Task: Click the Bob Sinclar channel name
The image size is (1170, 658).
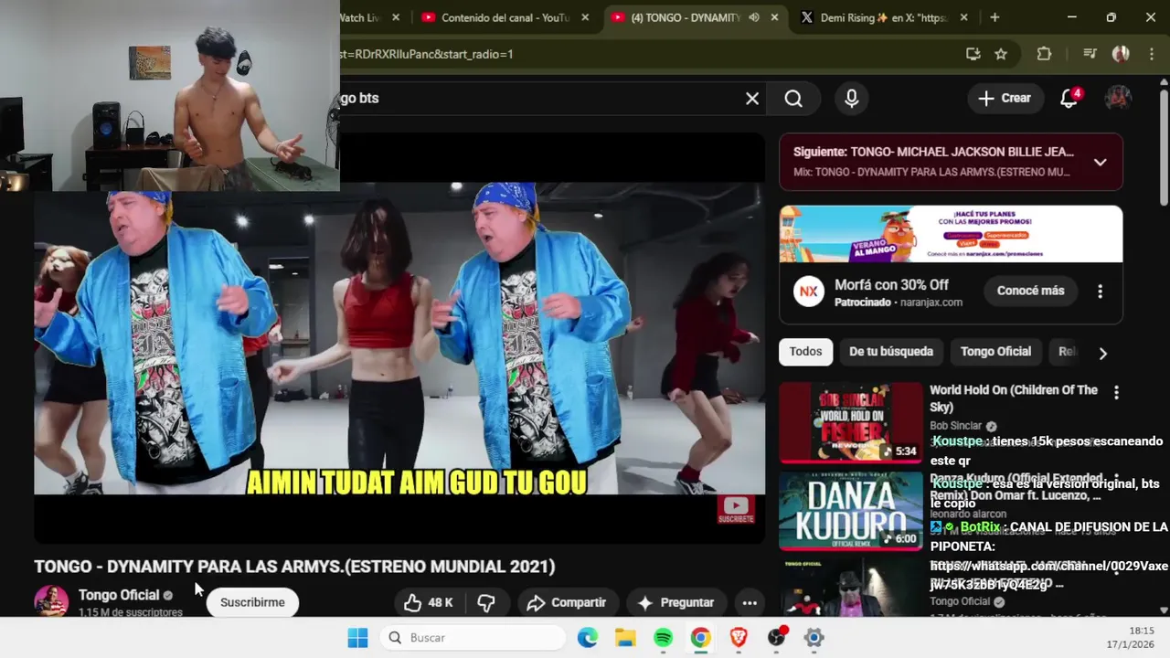Action: click(956, 426)
